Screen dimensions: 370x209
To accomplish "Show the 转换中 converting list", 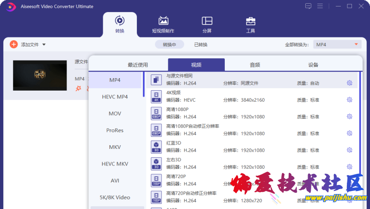I will pyautogui.click(x=169, y=44).
